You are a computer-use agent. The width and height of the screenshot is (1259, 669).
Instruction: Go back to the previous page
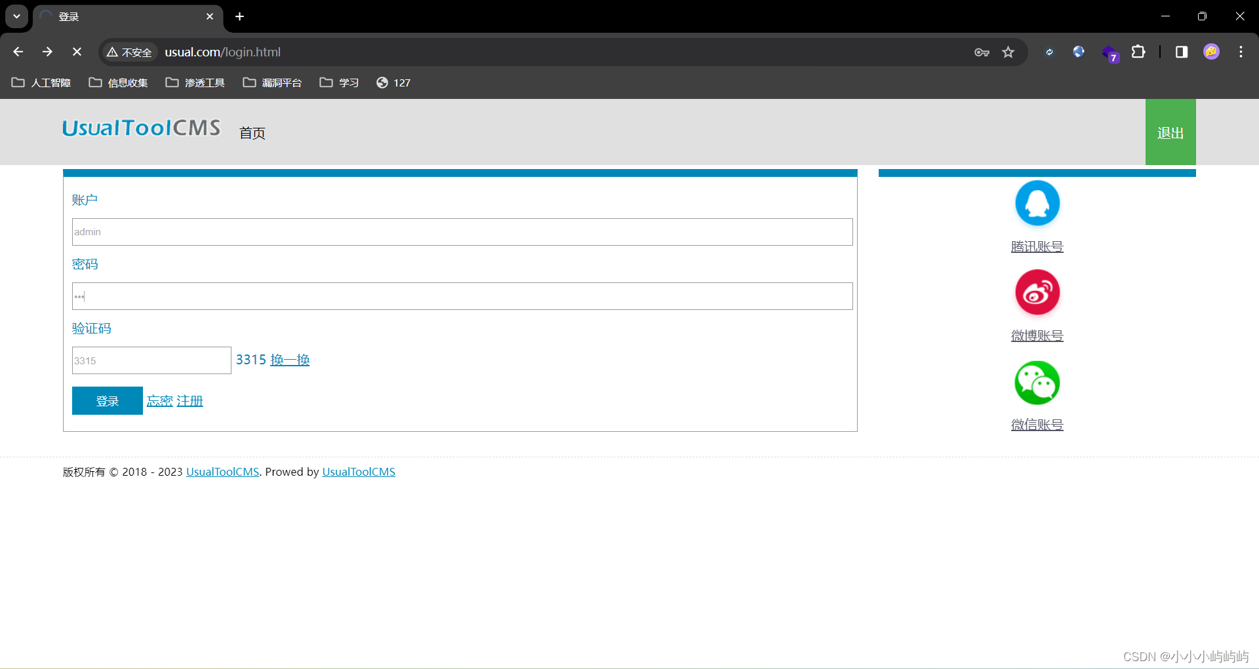point(18,52)
